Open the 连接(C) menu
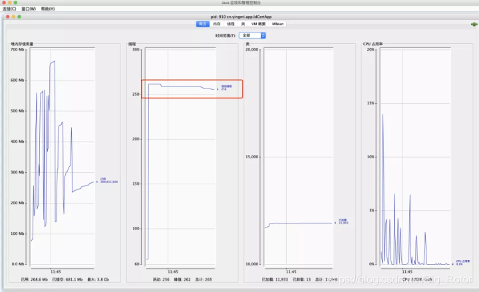The height and width of the screenshot is (292, 479). pos(9,9)
